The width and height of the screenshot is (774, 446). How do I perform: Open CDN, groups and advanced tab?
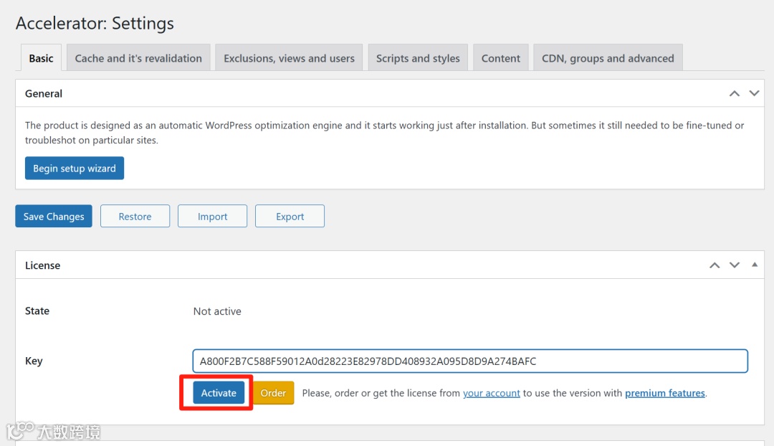pos(608,58)
